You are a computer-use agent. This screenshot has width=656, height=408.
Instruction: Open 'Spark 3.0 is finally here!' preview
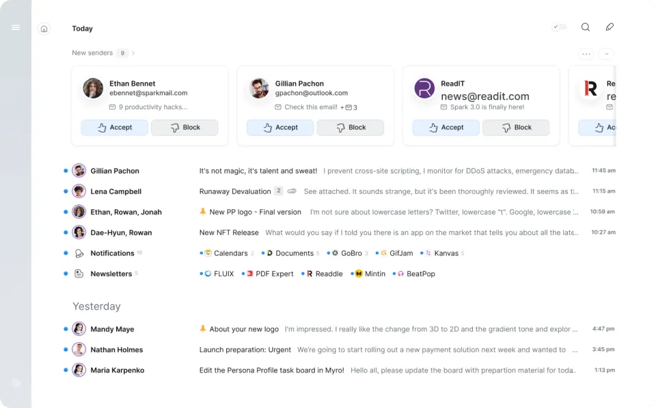click(483, 107)
